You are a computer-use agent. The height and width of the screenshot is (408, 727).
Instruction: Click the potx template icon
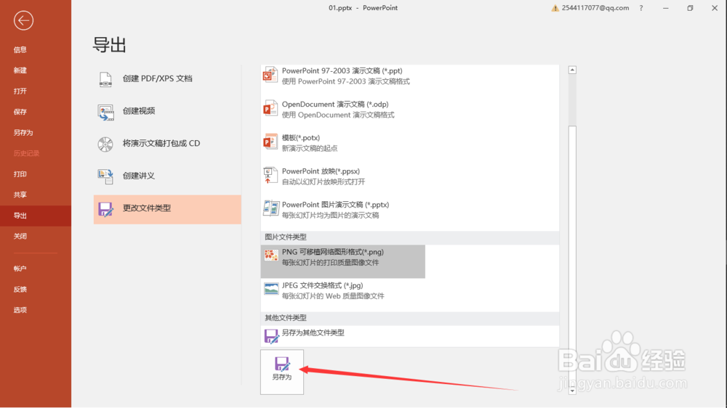270,142
